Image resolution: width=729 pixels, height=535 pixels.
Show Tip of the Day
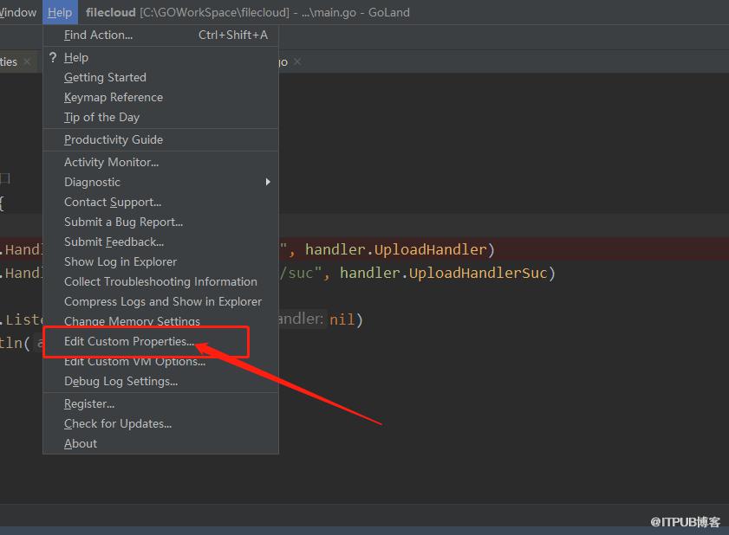tap(161, 118)
